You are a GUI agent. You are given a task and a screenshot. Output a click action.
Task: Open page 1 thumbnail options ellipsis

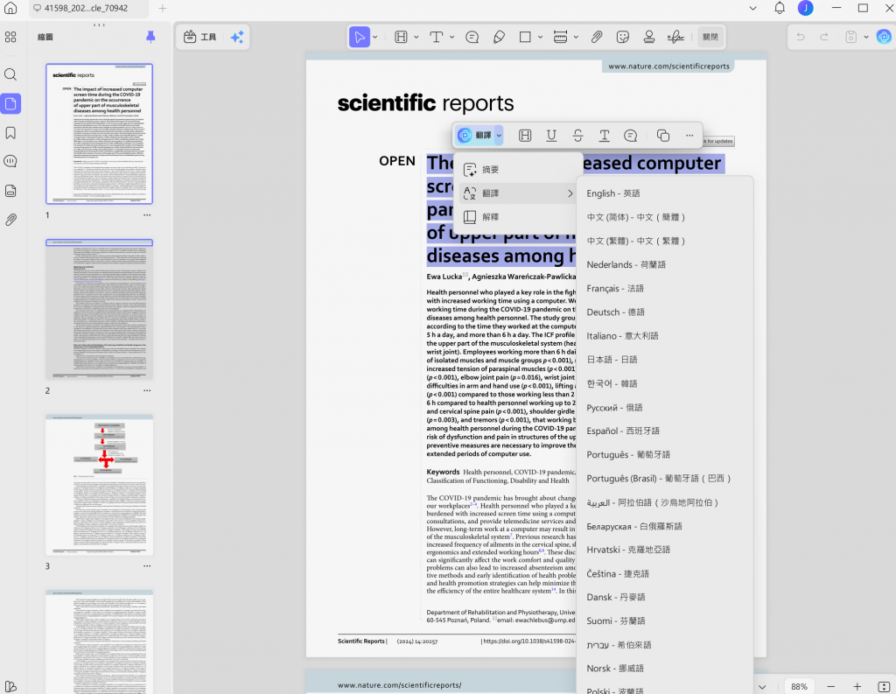(147, 215)
